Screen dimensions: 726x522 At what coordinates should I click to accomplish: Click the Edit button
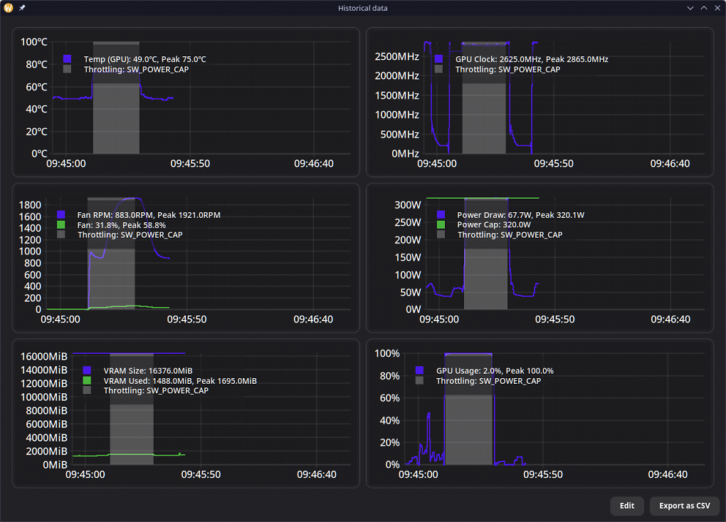(627, 506)
